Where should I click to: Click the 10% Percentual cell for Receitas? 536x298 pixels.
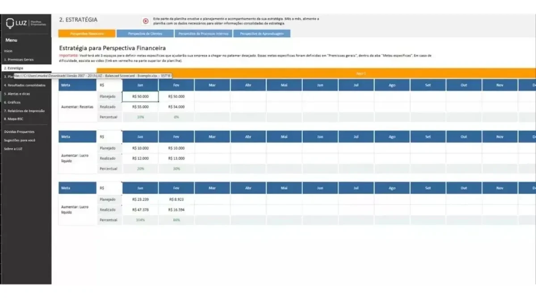point(140,117)
